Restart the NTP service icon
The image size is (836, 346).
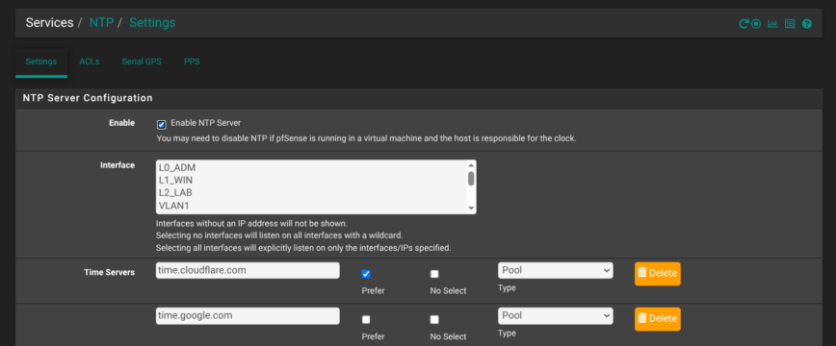[744, 23]
